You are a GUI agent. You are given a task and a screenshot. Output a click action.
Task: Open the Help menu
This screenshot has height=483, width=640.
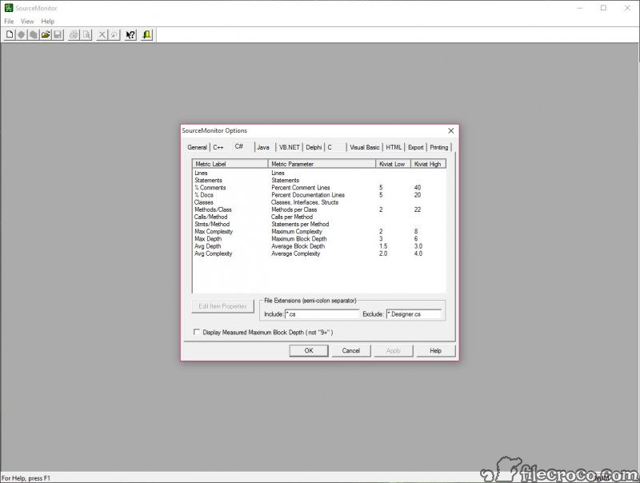[x=48, y=22]
